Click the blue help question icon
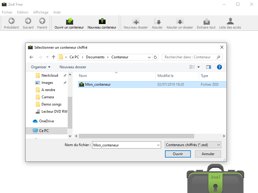 (219, 67)
